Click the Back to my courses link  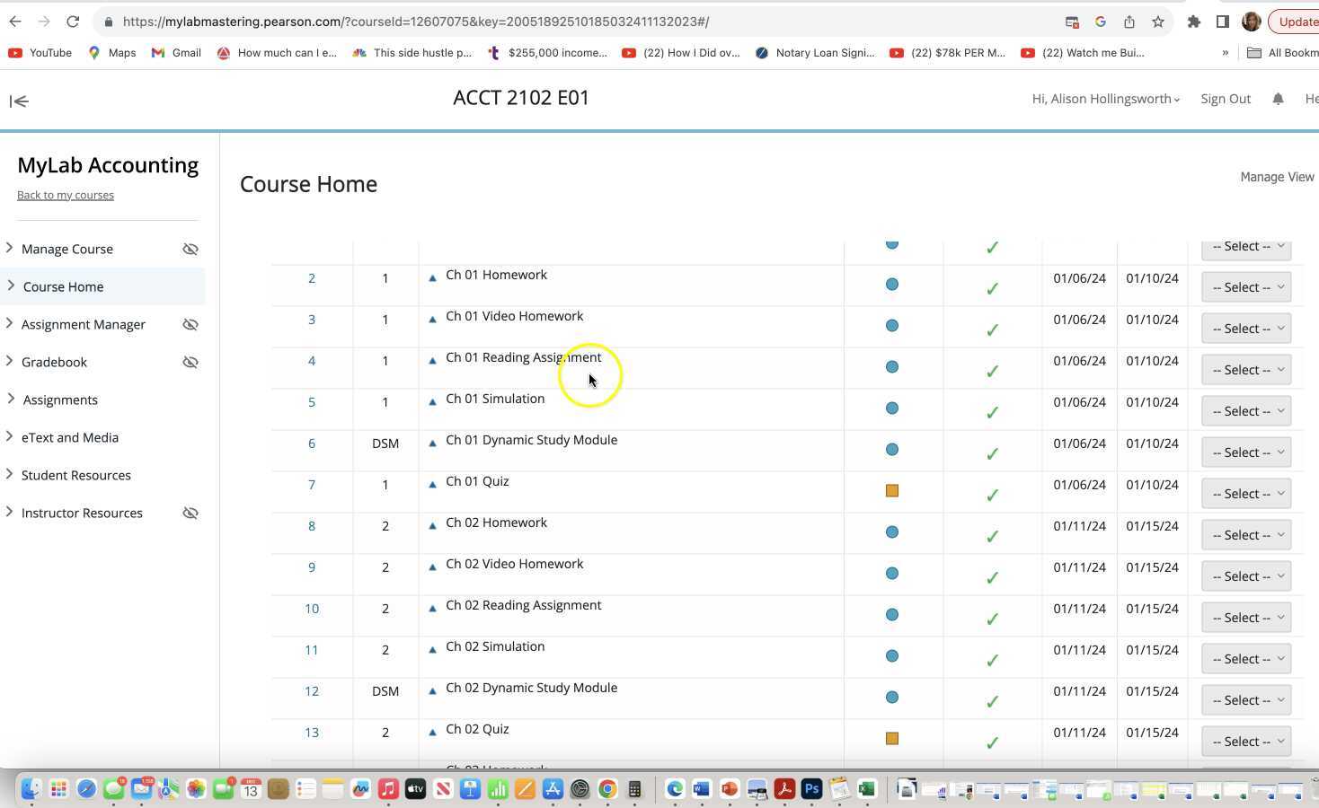(65, 195)
